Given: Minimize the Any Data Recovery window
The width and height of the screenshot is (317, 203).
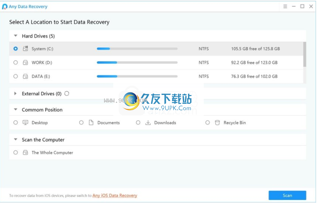Looking at the screenshot, I should [x=294, y=6].
